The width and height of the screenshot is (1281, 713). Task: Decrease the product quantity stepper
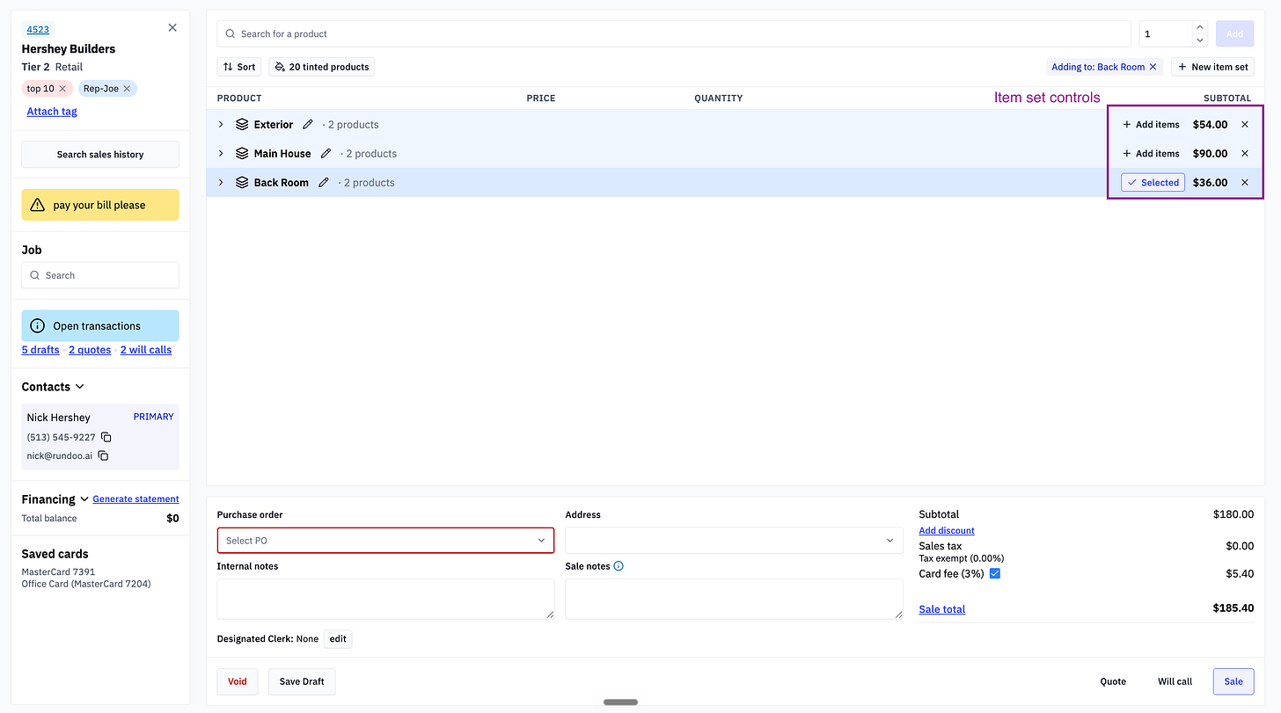click(x=1200, y=40)
